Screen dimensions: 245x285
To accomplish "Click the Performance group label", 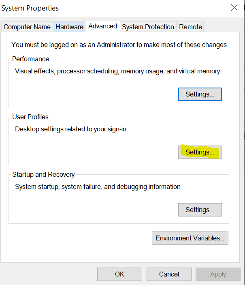I will (30, 59).
